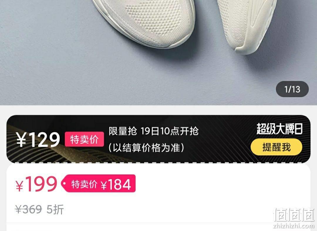
Task: Tap the (以结算价格为准) note
Action: [x=146, y=148]
